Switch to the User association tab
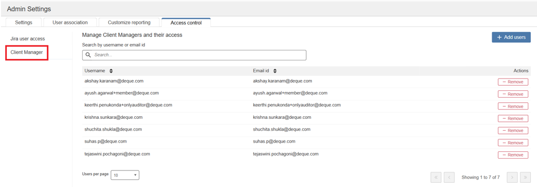The width and height of the screenshot is (537, 187). point(70,23)
